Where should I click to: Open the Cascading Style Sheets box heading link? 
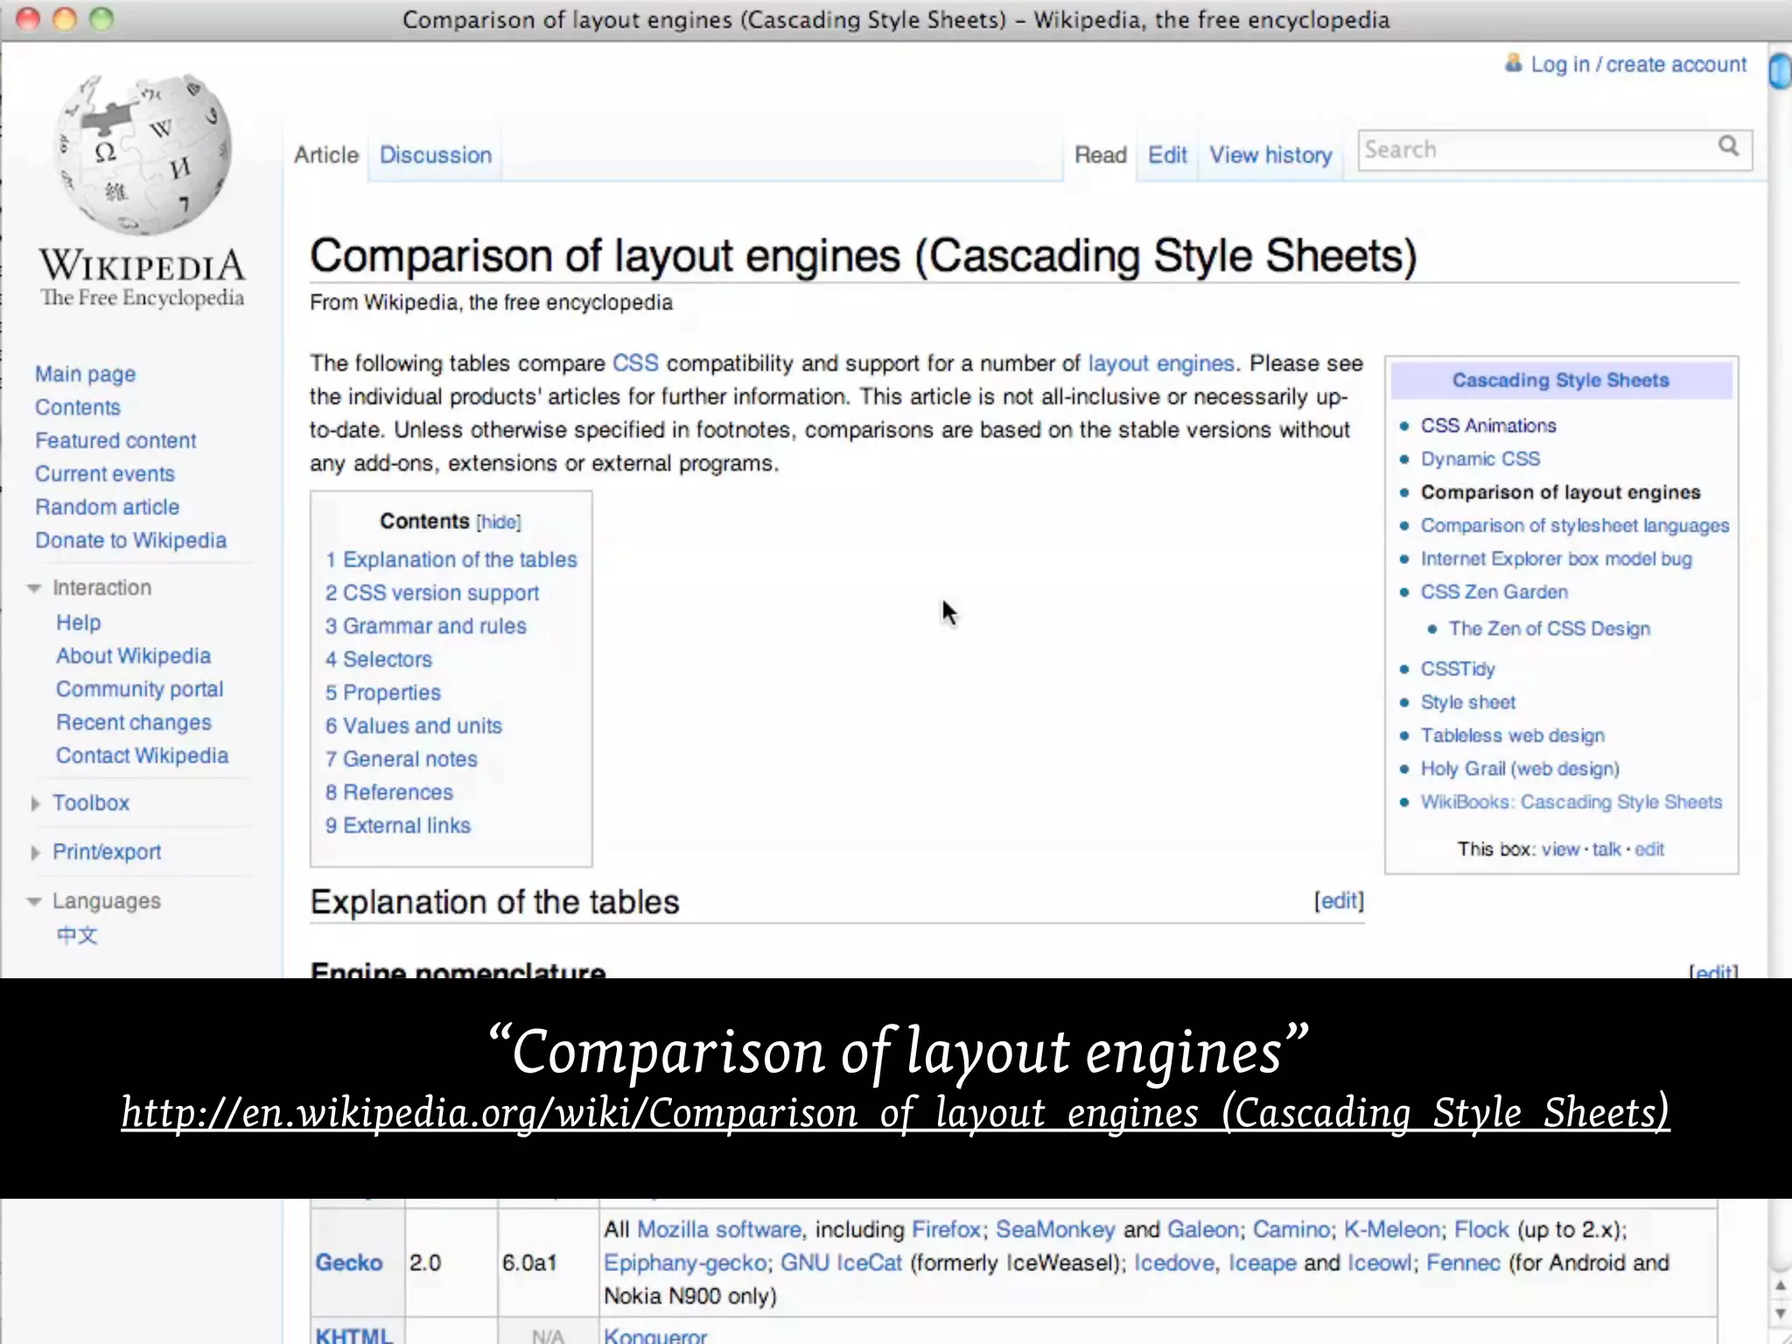[1560, 380]
